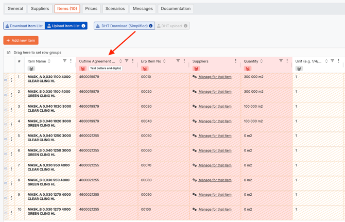This screenshot has width=345, height=222.
Task: Click DHT Download (Simplified) button
Action: tap(124, 26)
